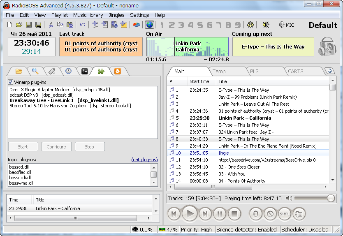
Task: Open the scheduler clock tab
Action: coord(68,71)
